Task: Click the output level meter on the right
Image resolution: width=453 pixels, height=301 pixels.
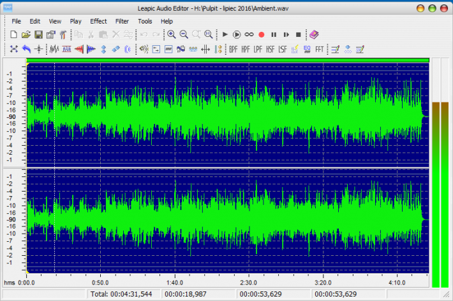Action: click(440, 173)
